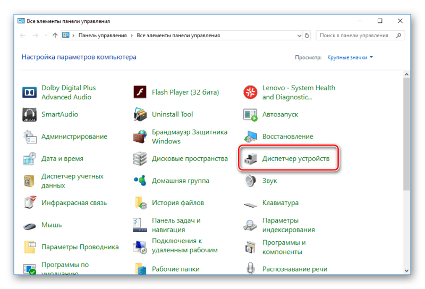Open the Восстановление icon
The height and width of the screenshot is (289, 425).
250,137
